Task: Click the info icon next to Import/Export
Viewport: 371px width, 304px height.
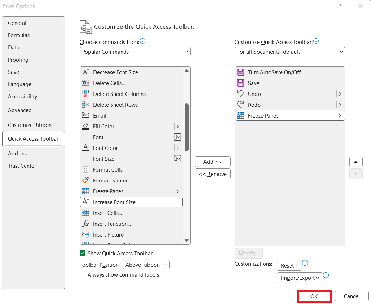Action: (326, 276)
